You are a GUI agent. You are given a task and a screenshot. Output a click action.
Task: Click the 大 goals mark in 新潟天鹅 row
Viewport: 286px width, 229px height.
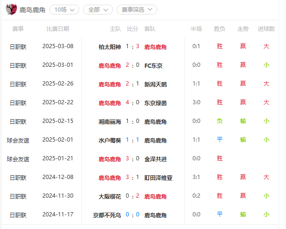tap(266, 84)
